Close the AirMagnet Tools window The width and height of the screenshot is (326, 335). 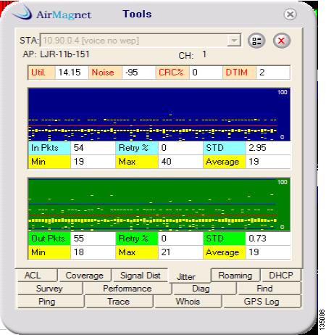[x=290, y=15]
